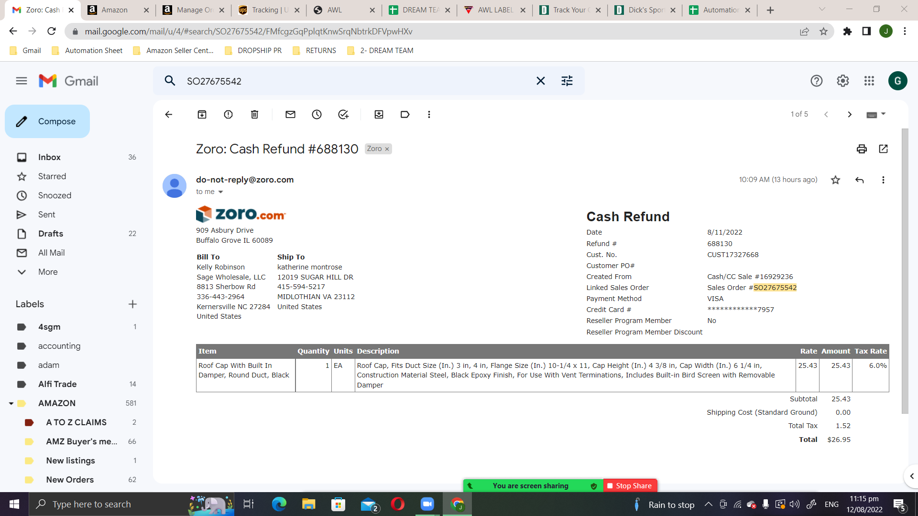This screenshot has height=516, width=918.
Task: Open Google account avatar G
Action: click(898, 81)
